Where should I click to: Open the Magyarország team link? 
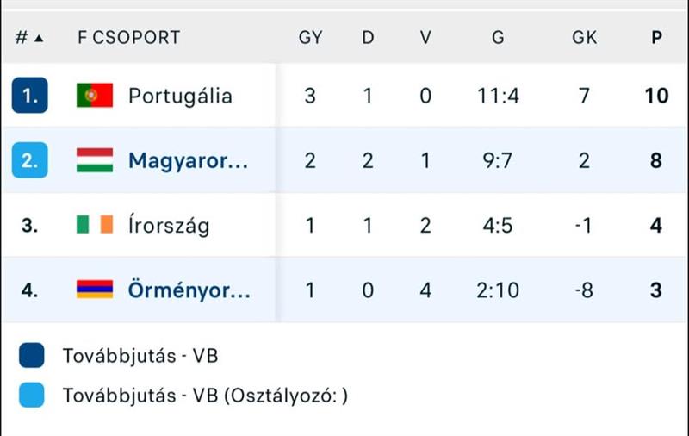click(x=189, y=161)
